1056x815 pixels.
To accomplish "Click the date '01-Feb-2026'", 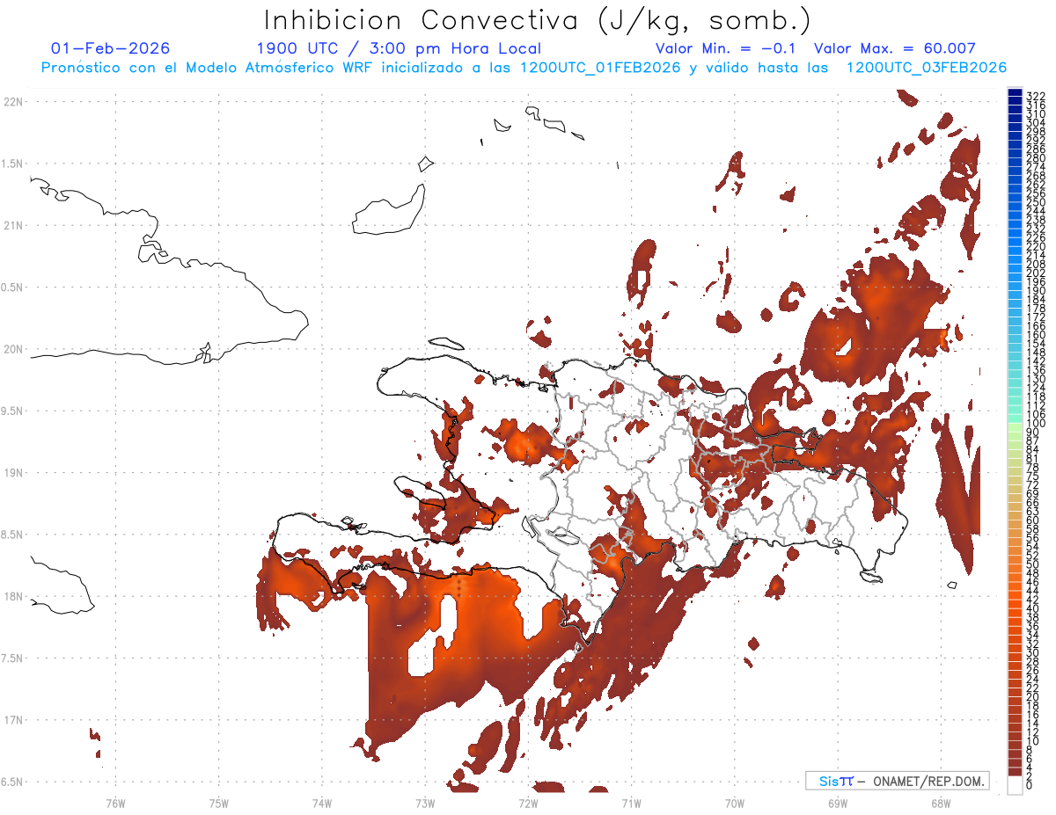I will pyautogui.click(x=110, y=48).
